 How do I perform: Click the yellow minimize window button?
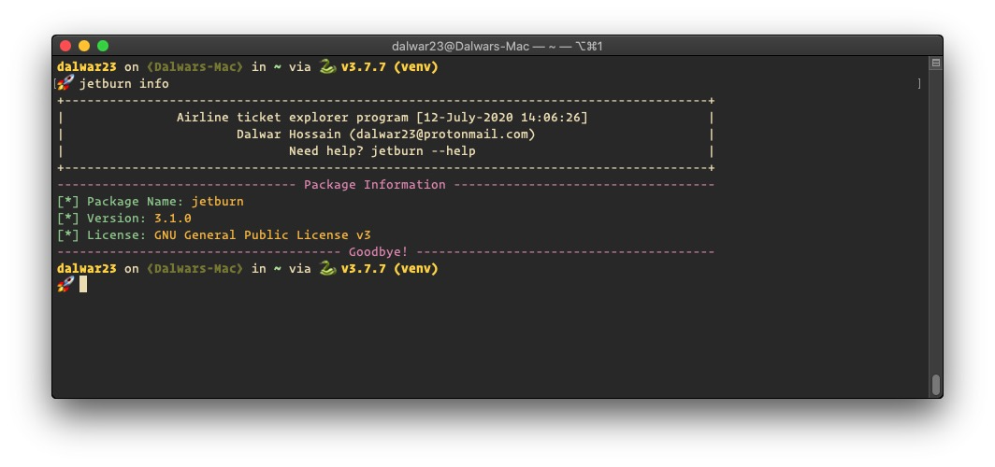84,46
